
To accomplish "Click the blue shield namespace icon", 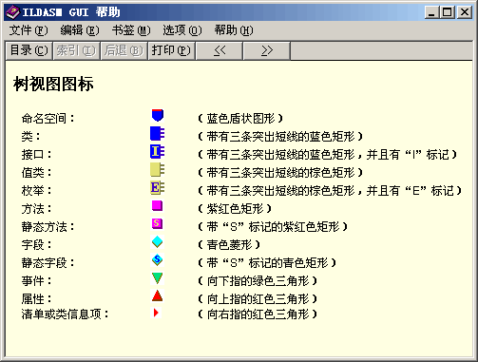I will pyautogui.click(x=158, y=115).
